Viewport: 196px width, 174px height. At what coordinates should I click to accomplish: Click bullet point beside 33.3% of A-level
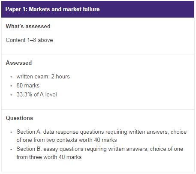click(x=11, y=95)
